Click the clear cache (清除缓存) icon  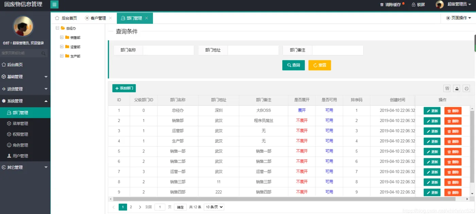click(x=382, y=5)
